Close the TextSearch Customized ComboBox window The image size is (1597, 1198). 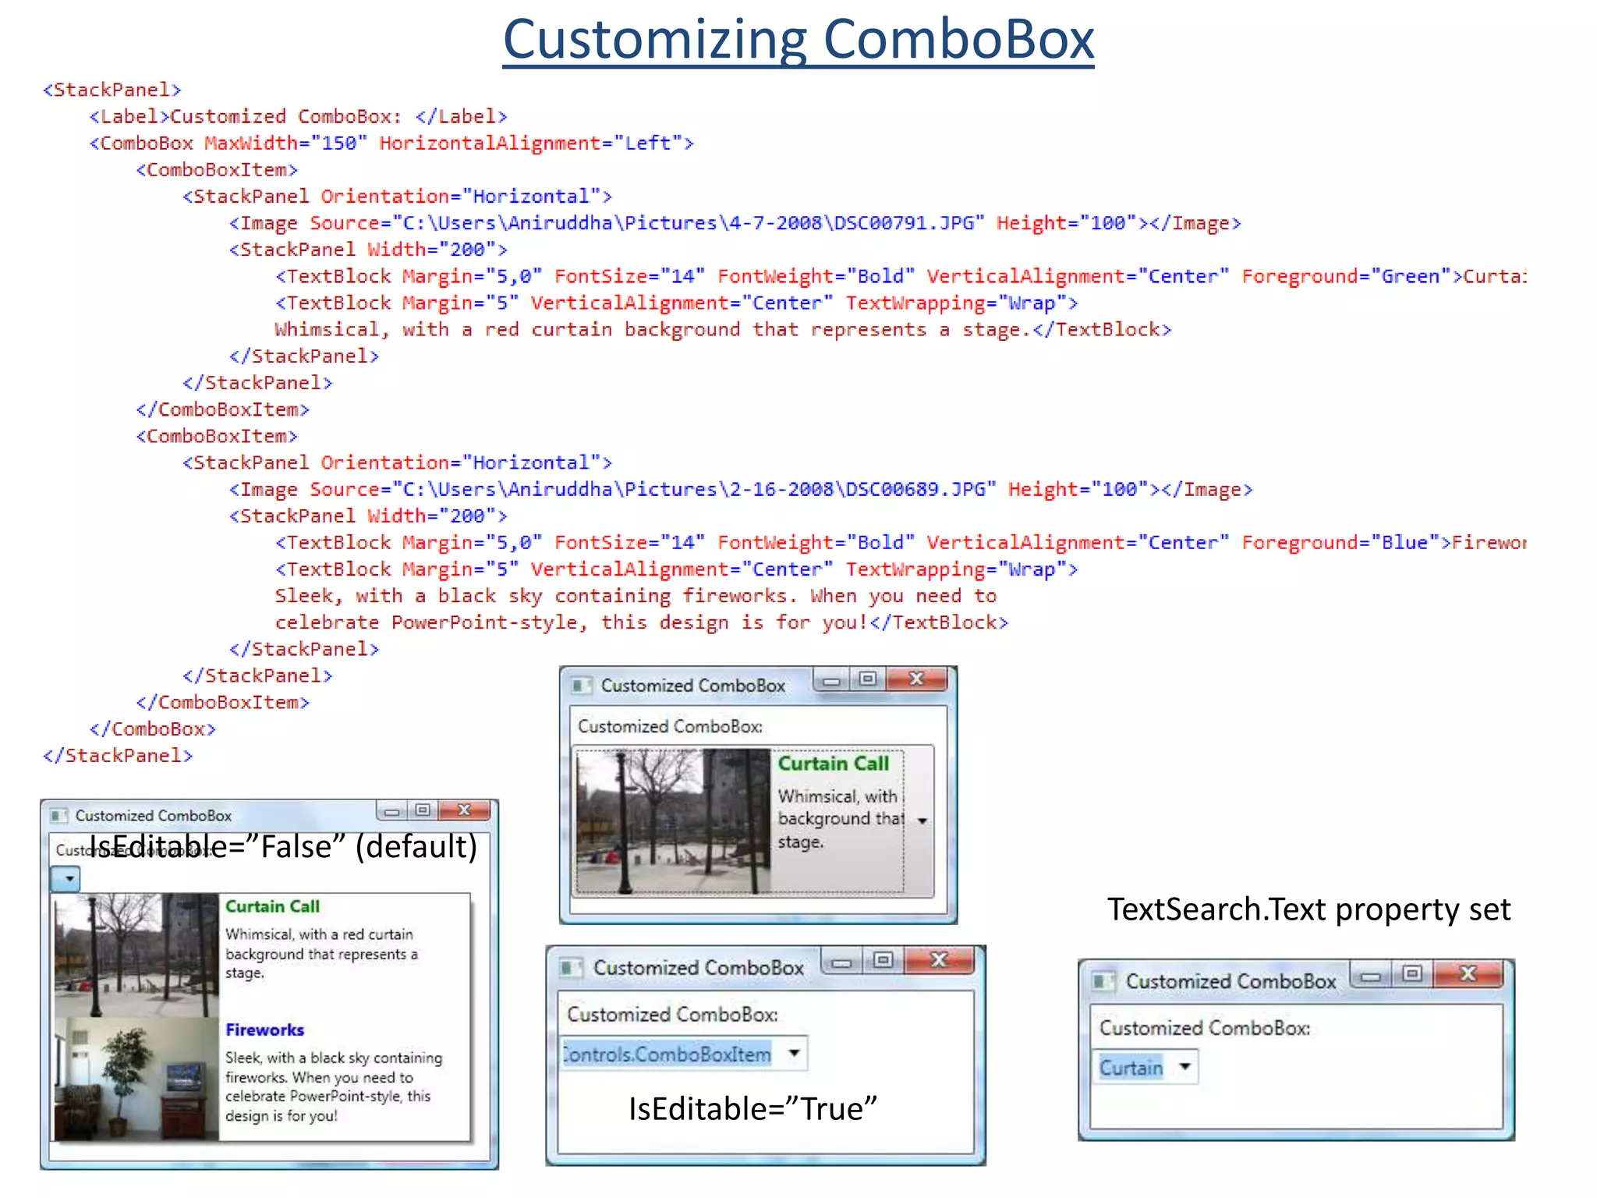pyautogui.click(x=1468, y=973)
